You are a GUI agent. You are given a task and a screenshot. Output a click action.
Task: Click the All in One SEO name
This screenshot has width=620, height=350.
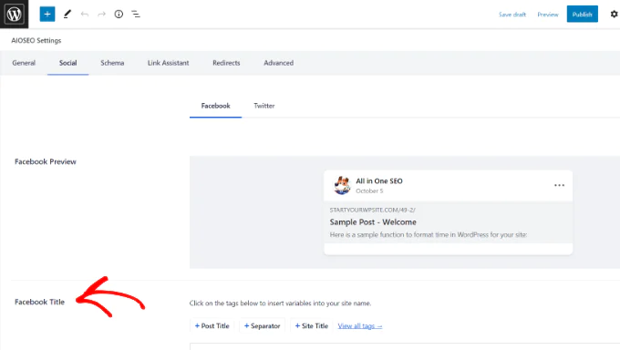[x=379, y=181]
